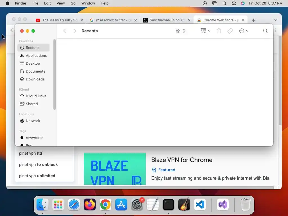The height and width of the screenshot is (216, 288).
Task: Open Chrome tab search chevron
Action: click(276, 20)
